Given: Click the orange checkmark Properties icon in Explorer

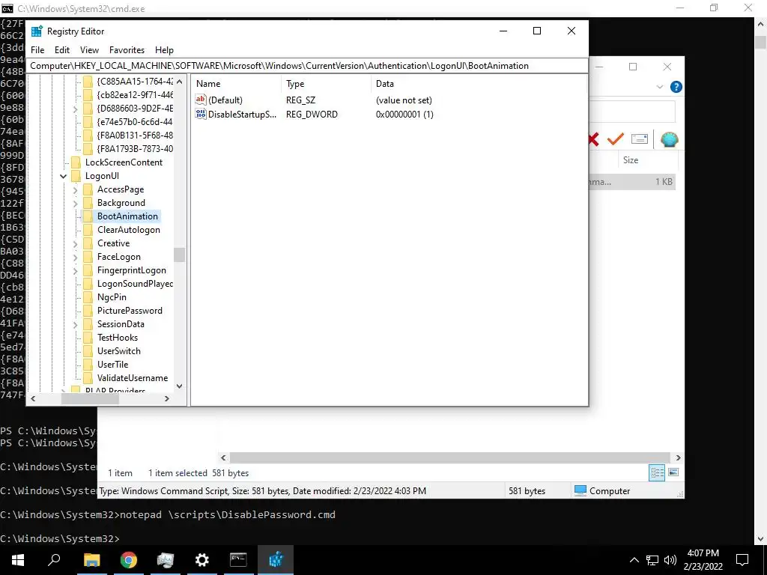Looking at the screenshot, I should click(x=616, y=139).
